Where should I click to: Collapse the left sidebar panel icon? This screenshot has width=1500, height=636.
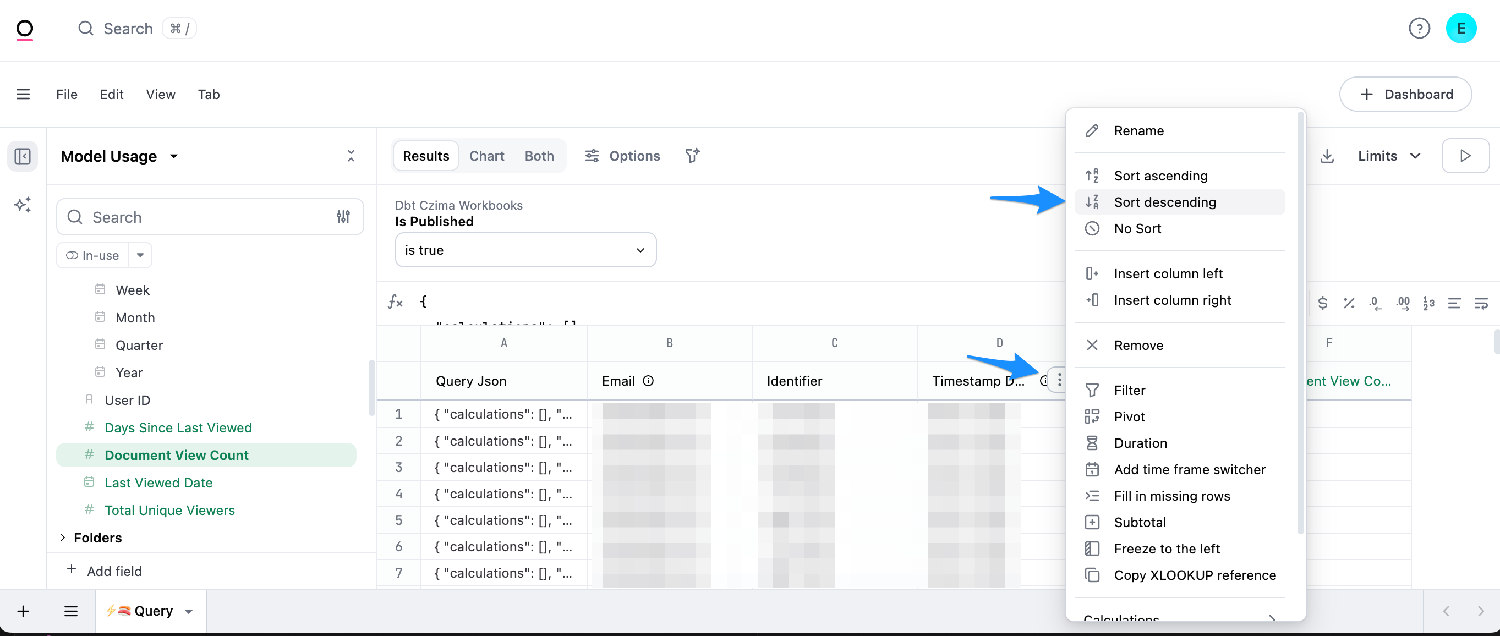coord(23,156)
